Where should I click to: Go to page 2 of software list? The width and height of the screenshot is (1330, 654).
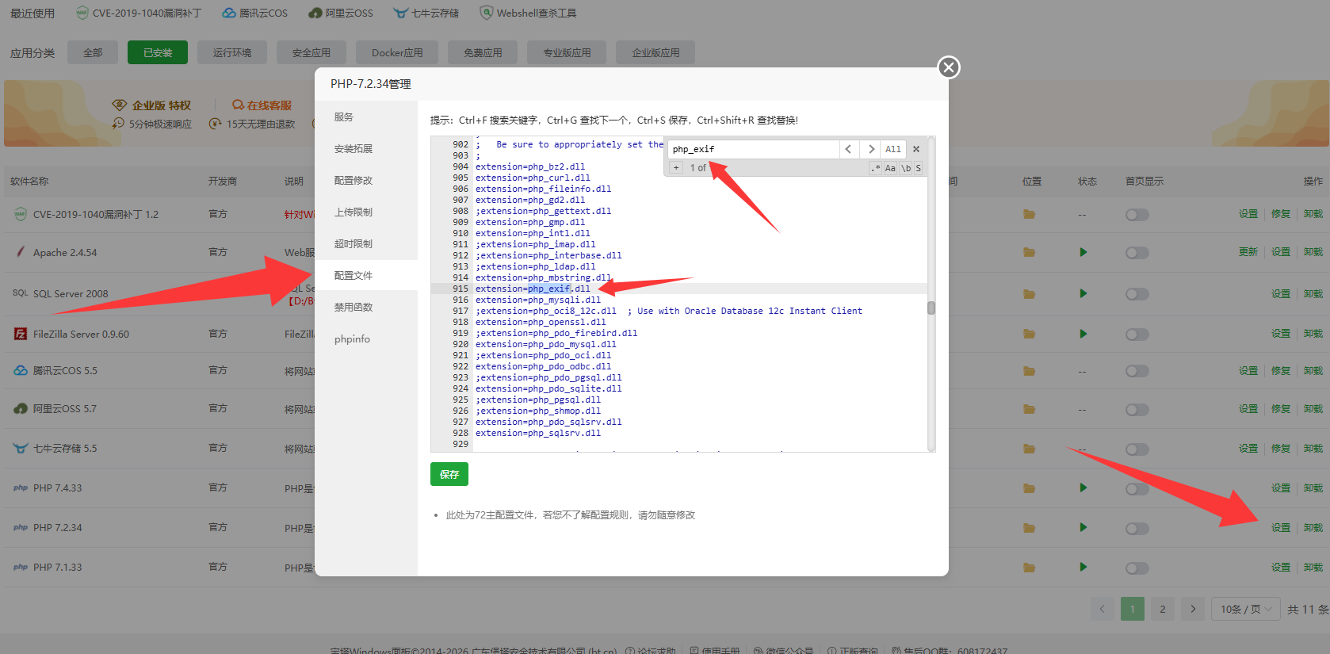[1163, 609]
